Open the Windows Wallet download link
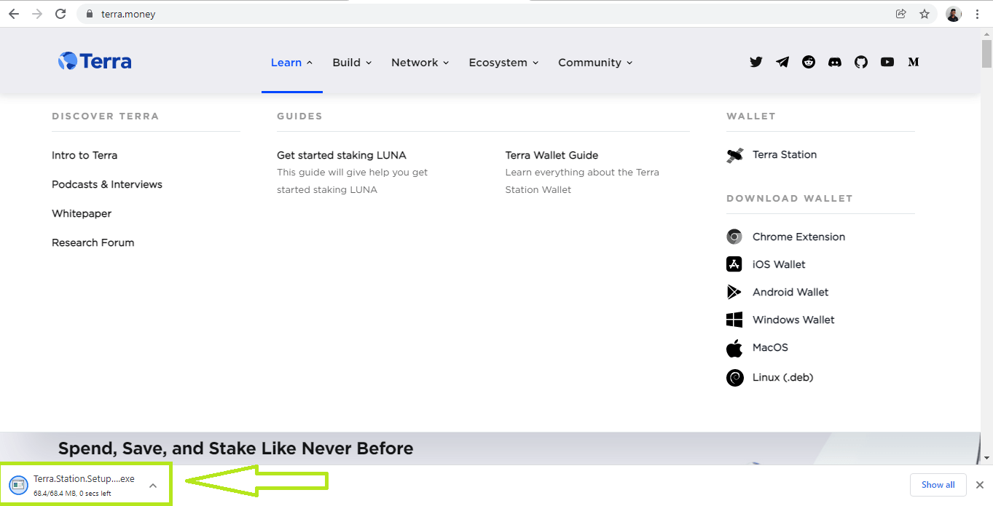This screenshot has height=506, width=993. tap(793, 320)
